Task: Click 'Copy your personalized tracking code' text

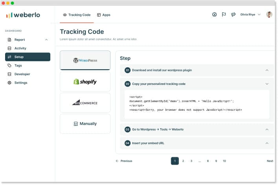Action: click(159, 84)
